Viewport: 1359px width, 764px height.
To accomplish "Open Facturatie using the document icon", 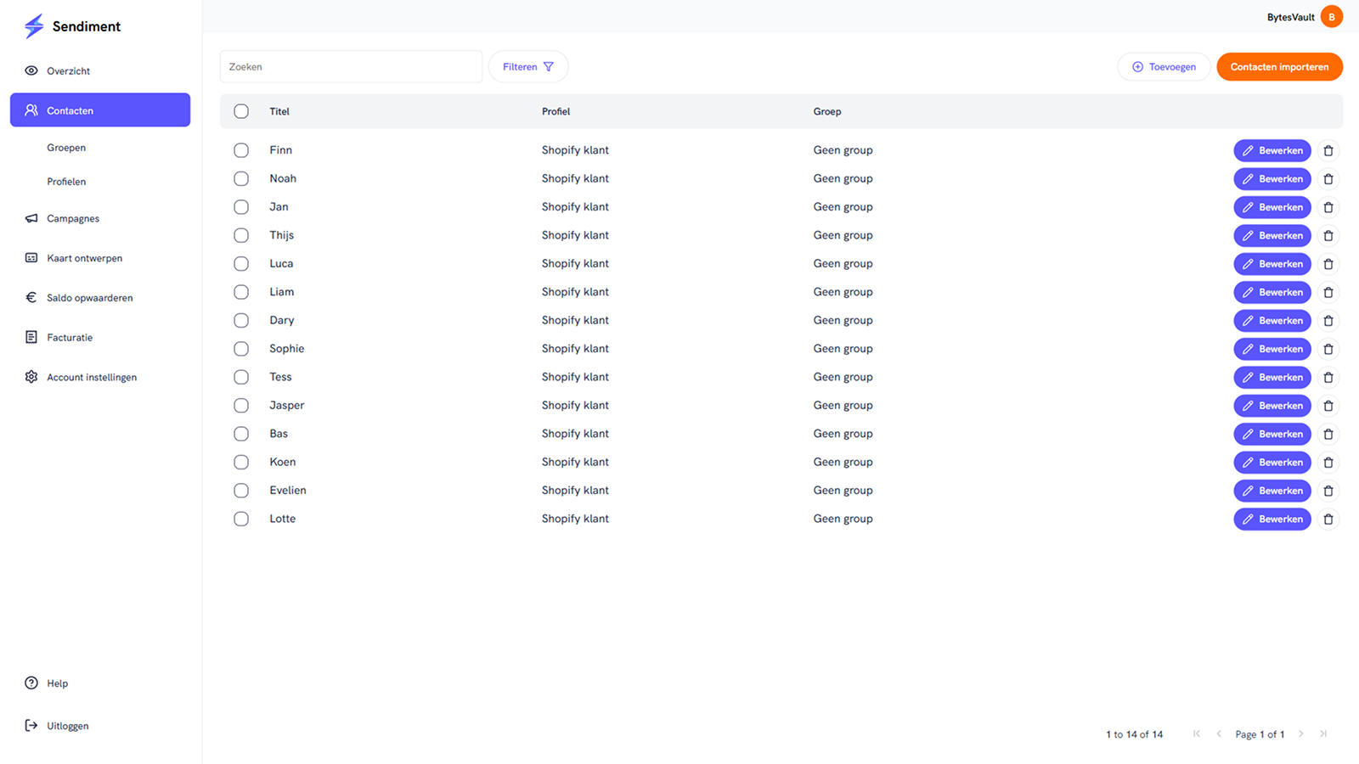I will tap(31, 337).
